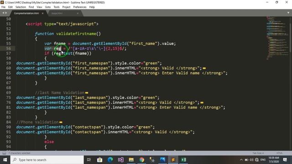Change Tab Size: 4 in status bar
This screenshot has width=292, height=164.
[x=258, y=153]
